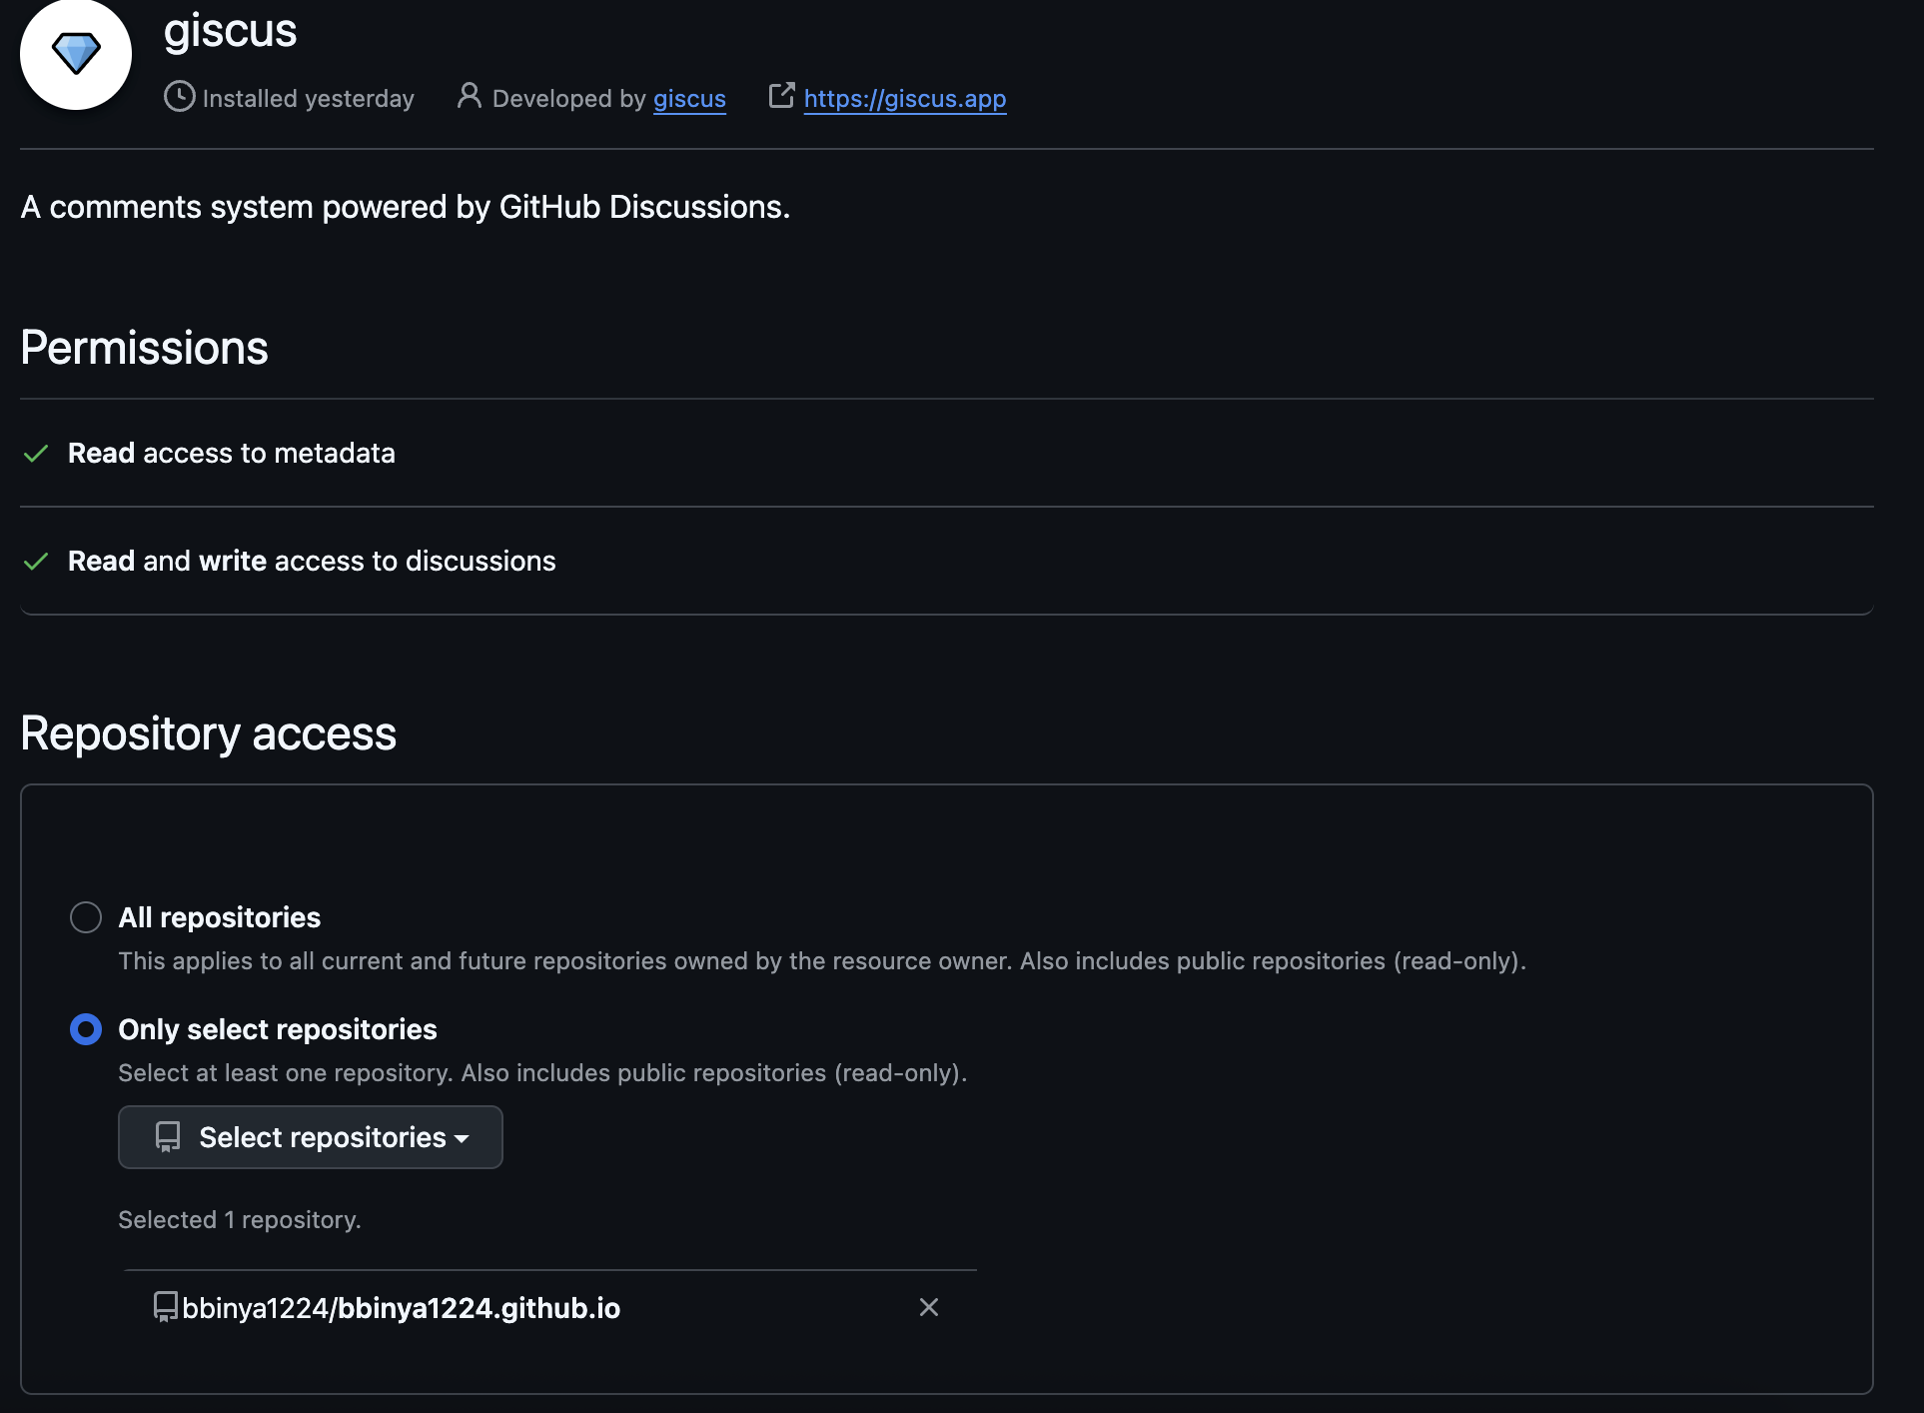The height and width of the screenshot is (1413, 1924).
Task: Click the Repository access section heading
Action: [x=208, y=732]
